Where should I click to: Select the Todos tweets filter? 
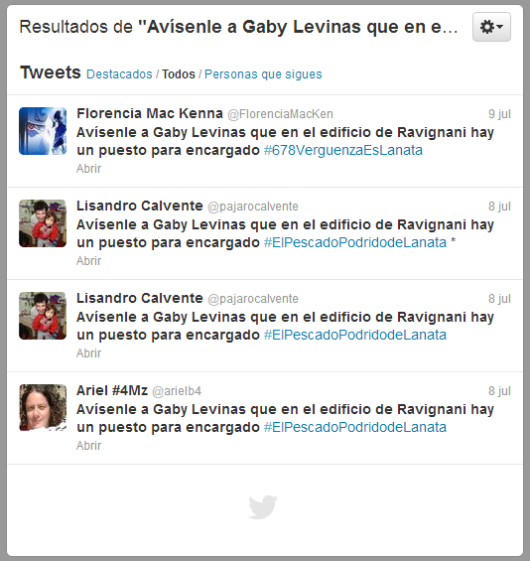(179, 74)
